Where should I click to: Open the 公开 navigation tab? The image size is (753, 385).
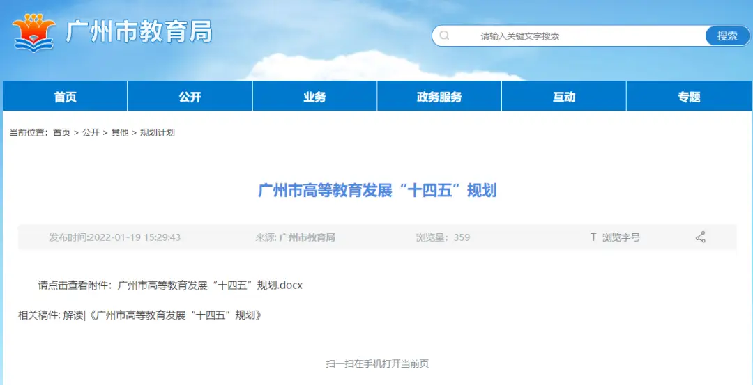(x=190, y=96)
